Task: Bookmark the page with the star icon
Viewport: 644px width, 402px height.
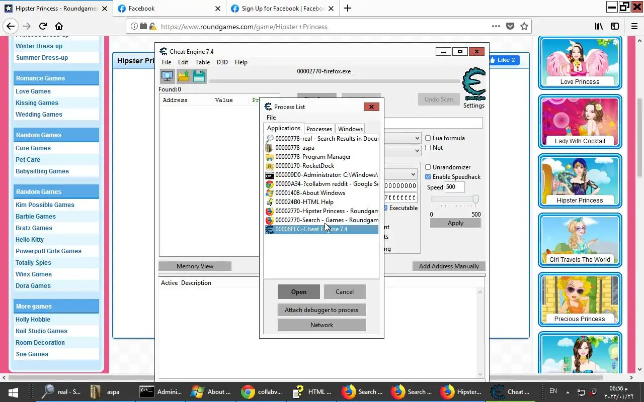Action: tap(524, 27)
